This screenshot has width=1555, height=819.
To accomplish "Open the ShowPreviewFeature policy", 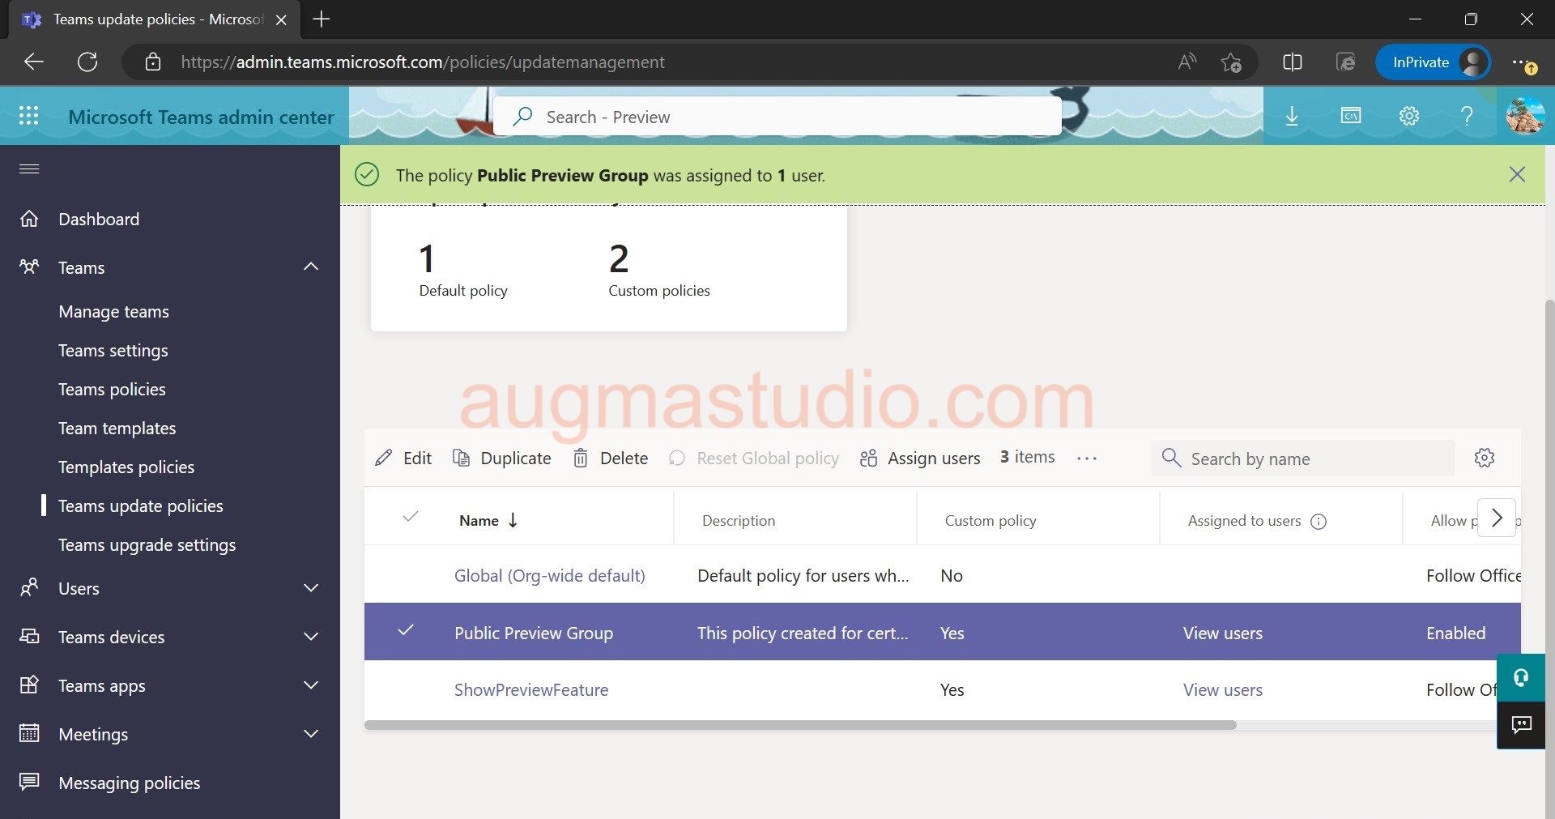I will click(530, 690).
